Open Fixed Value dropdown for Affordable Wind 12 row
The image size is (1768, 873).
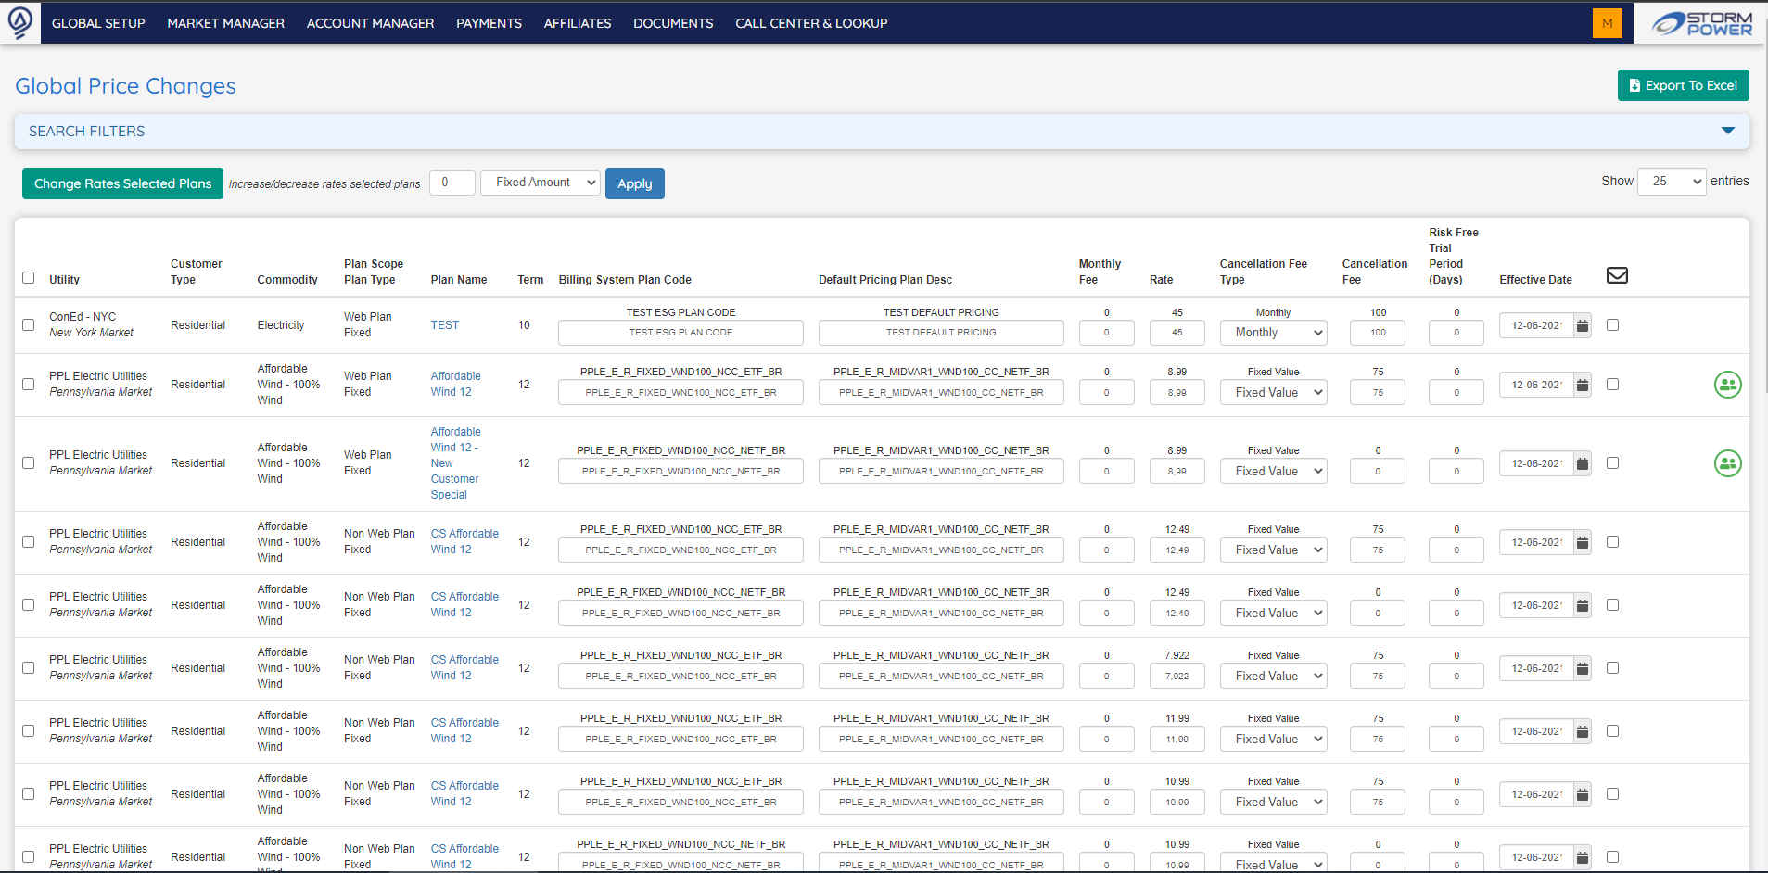click(x=1273, y=393)
